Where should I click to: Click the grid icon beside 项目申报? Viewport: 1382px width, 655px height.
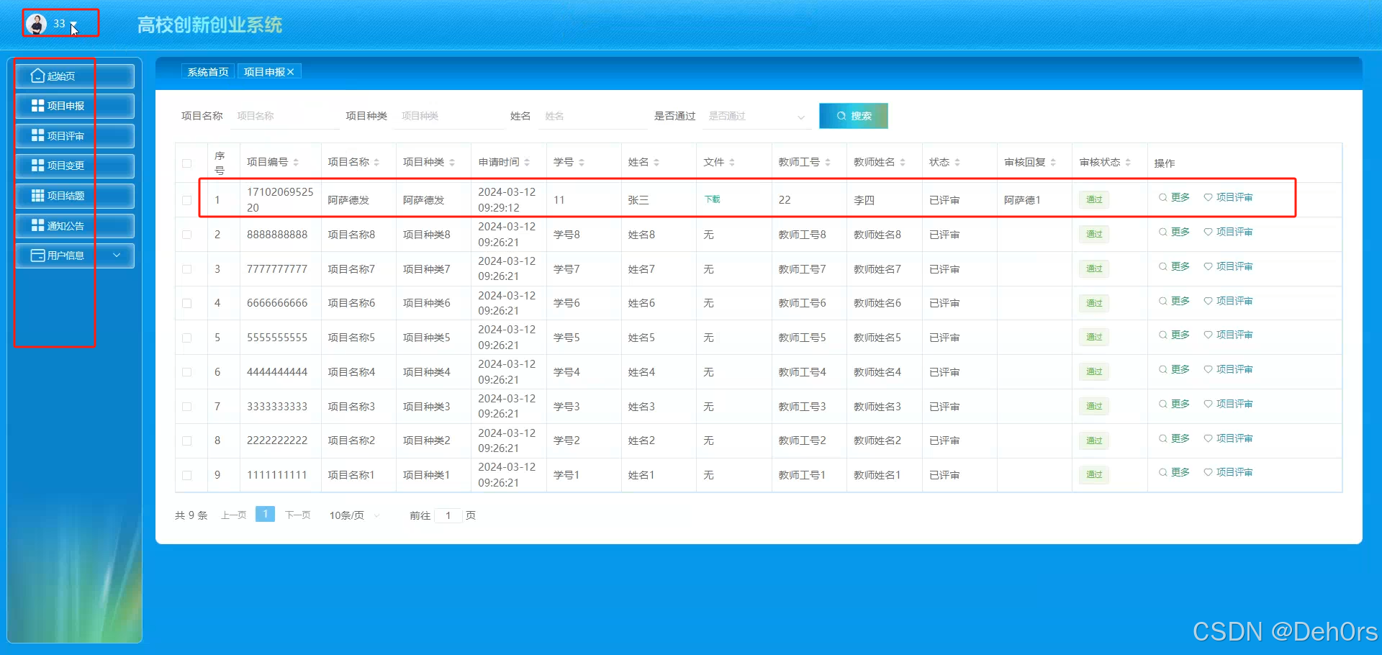coord(38,105)
